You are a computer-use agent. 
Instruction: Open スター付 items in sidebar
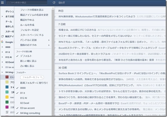click(x=10, y=32)
